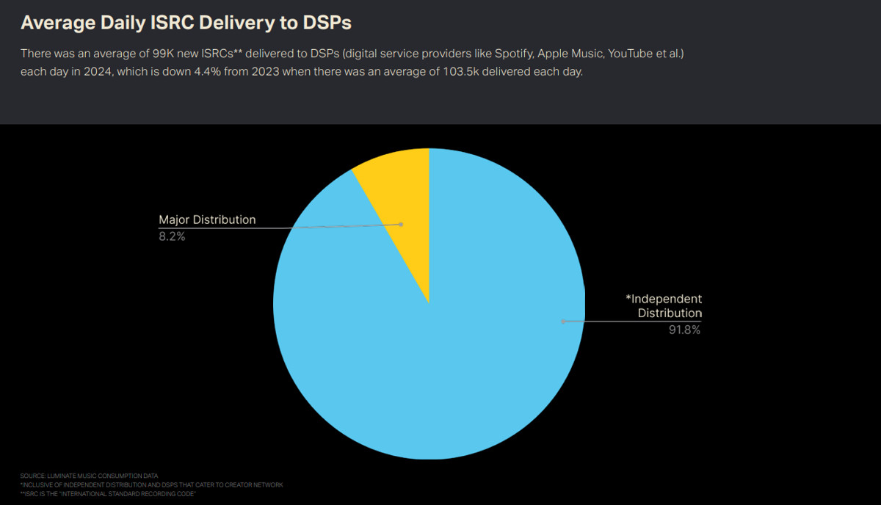Click the Independent Distribution leader line
Screen dimensions: 881x505
(631, 321)
